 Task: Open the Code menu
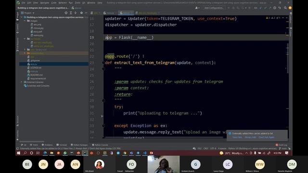(53, 3)
